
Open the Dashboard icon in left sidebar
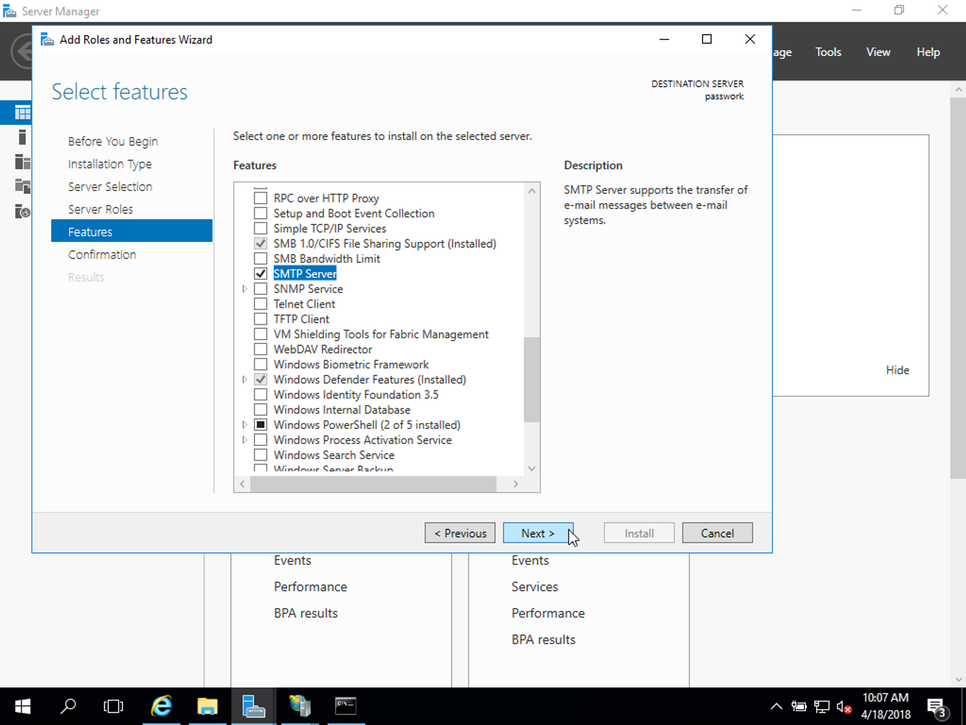[x=22, y=113]
